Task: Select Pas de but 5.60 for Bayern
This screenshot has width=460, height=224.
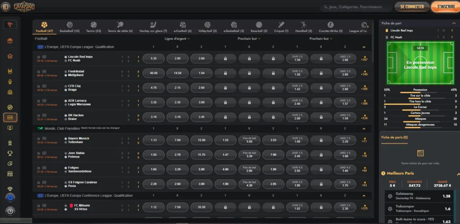Action: pyautogui.click(x=249, y=140)
